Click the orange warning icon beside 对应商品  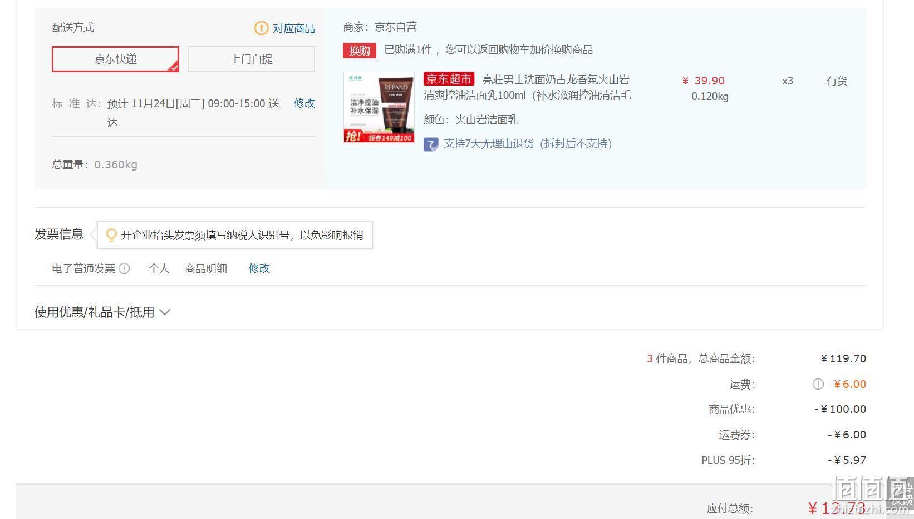click(261, 28)
